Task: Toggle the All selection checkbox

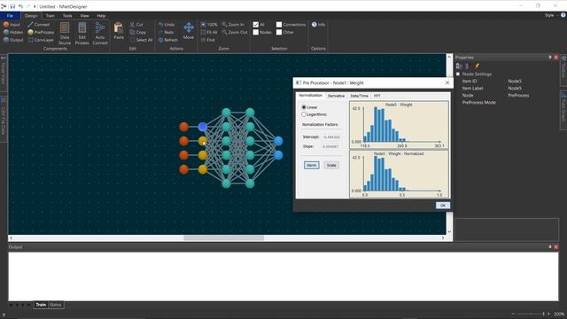Action: [x=256, y=25]
